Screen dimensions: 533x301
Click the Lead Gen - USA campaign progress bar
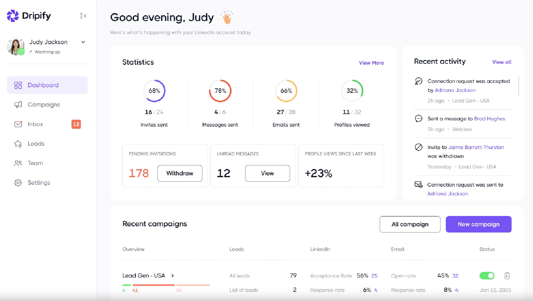[x=166, y=285]
